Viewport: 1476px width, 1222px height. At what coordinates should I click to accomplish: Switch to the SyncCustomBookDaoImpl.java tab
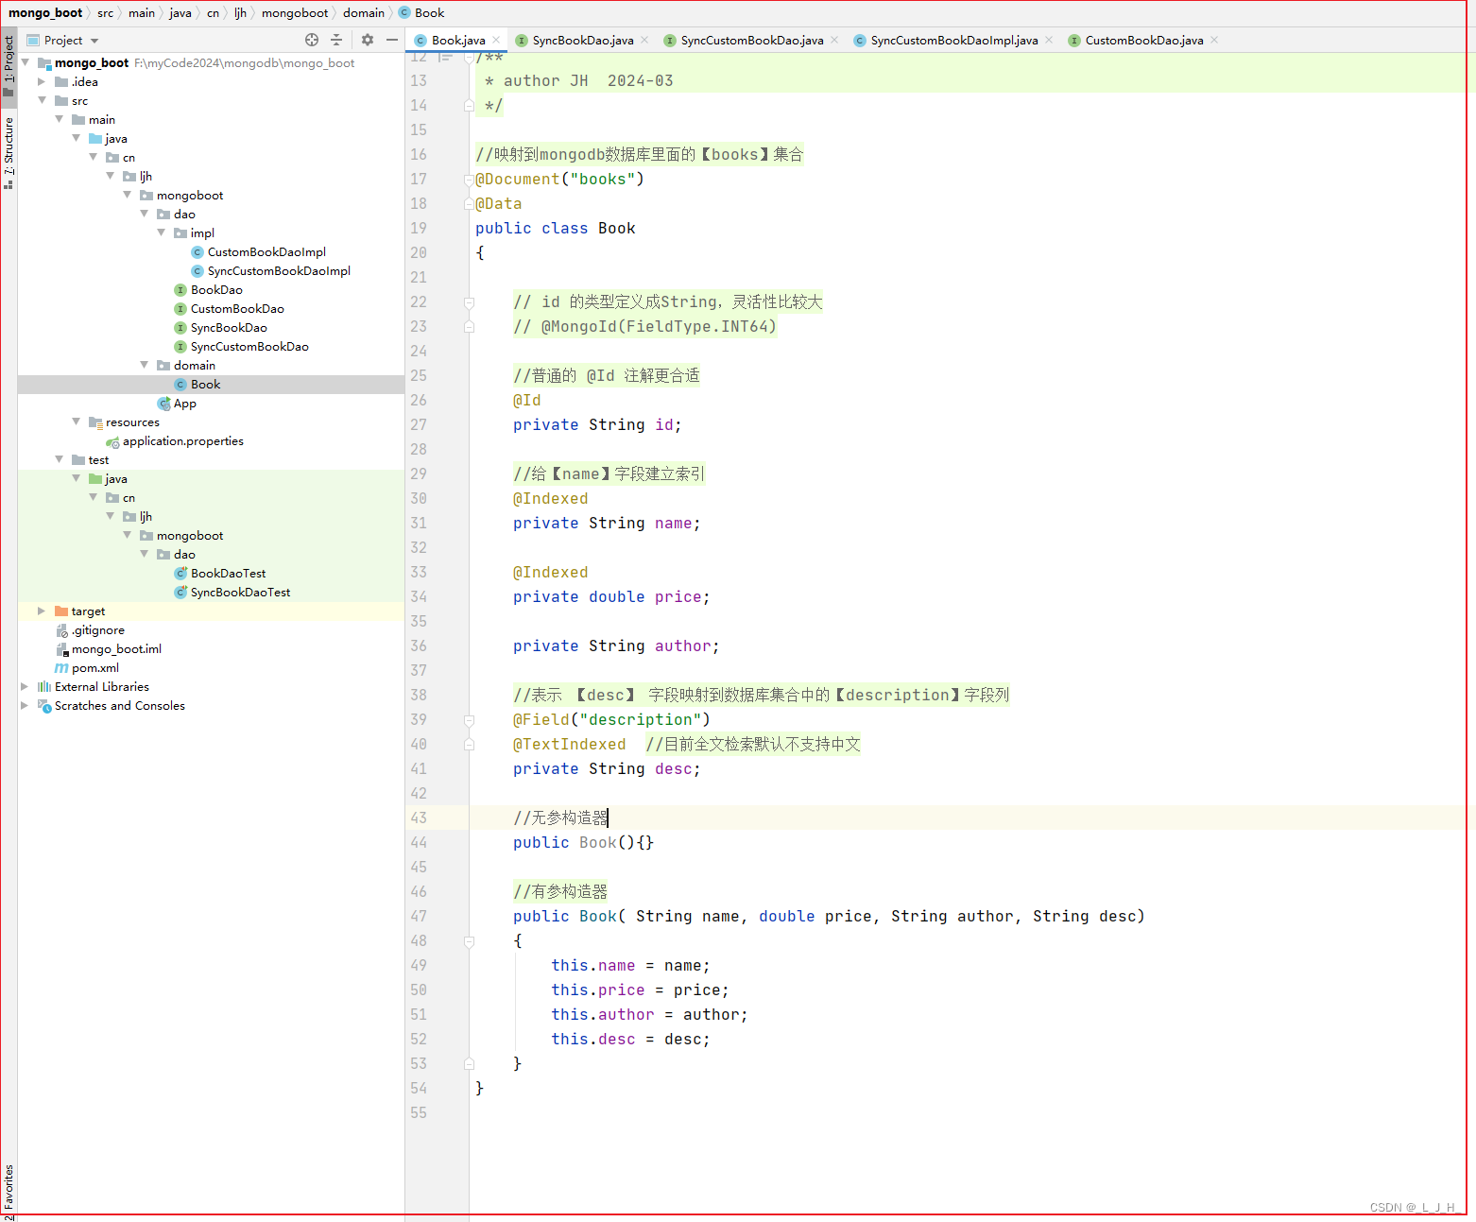953,40
